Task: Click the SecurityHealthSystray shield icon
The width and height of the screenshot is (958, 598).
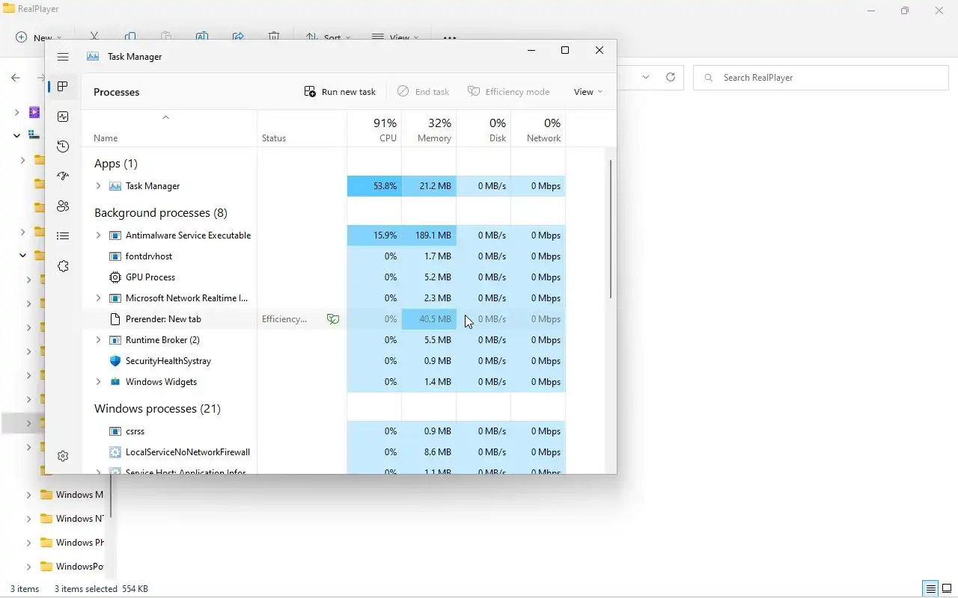Action: click(x=115, y=361)
